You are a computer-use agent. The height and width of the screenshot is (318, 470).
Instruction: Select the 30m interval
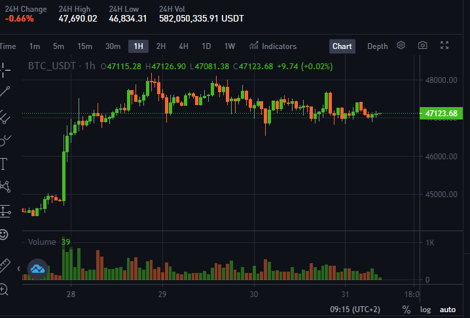[113, 46]
